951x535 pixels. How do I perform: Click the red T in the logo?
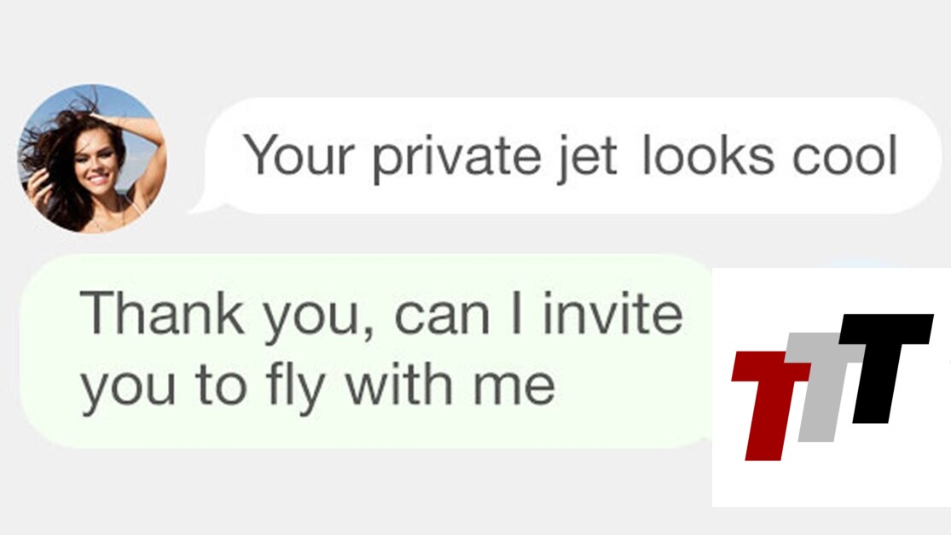point(766,401)
